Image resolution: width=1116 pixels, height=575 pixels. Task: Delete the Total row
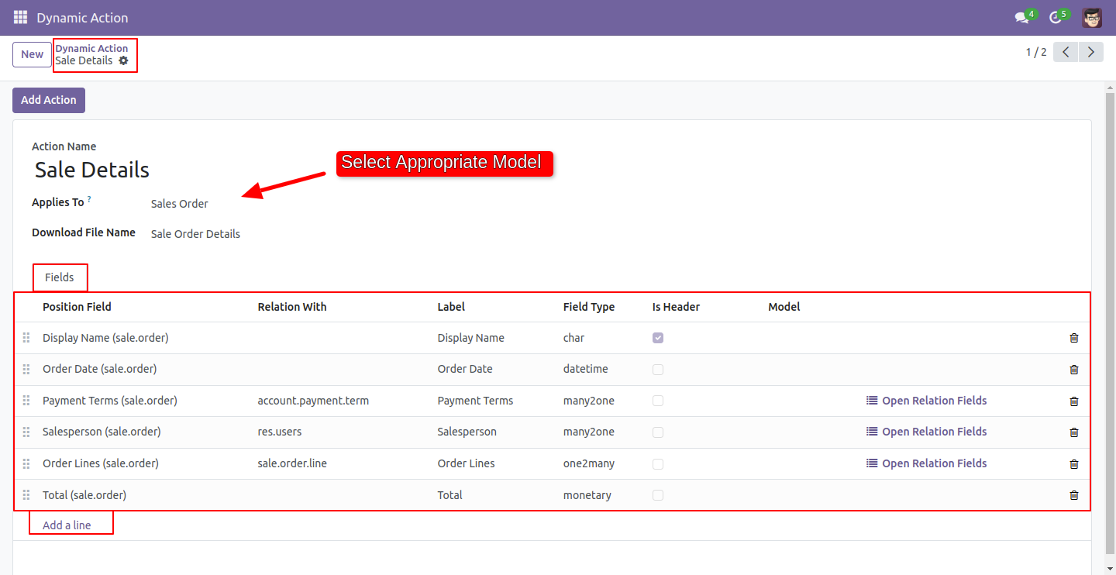point(1074,495)
